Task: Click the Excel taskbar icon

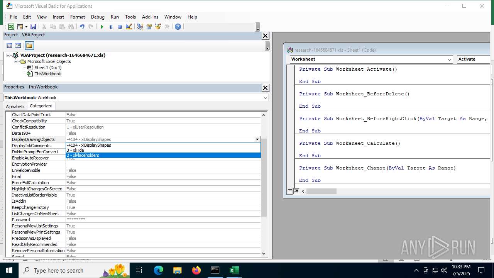Action: [x=234, y=270]
